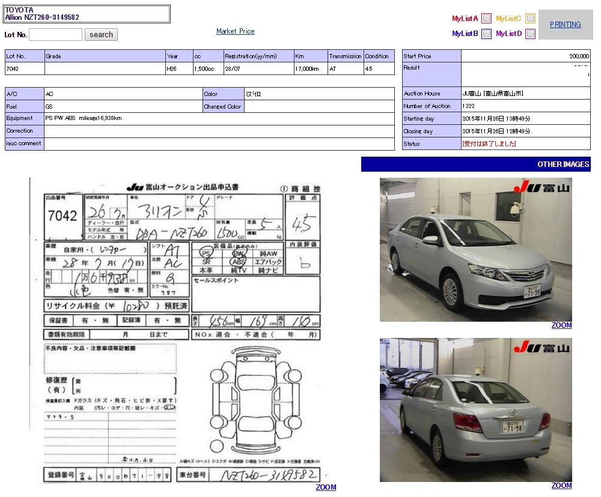Image resolution: width=601 pixels, height=497 pixels.
Task: Click the PRINTING link
Action: coord(565,25)
